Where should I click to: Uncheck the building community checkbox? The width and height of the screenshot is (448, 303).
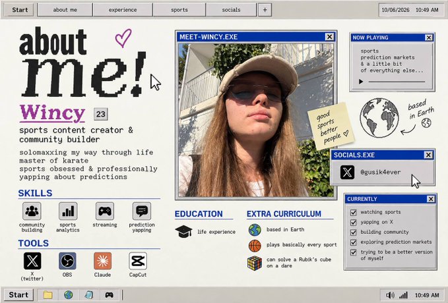pyautogui.click(x=354, y=233)
